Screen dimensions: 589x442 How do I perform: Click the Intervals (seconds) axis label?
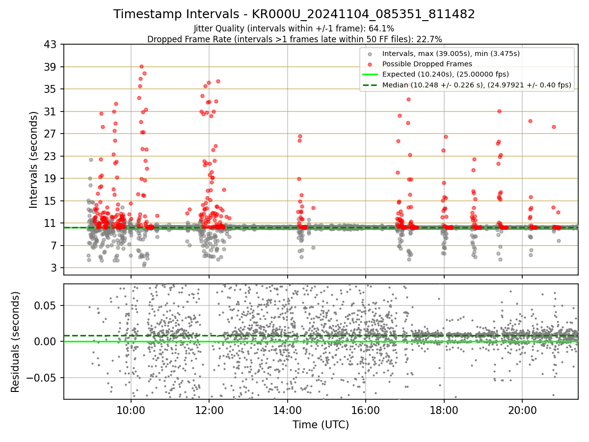pyautogui.click(x=33, y=160)
